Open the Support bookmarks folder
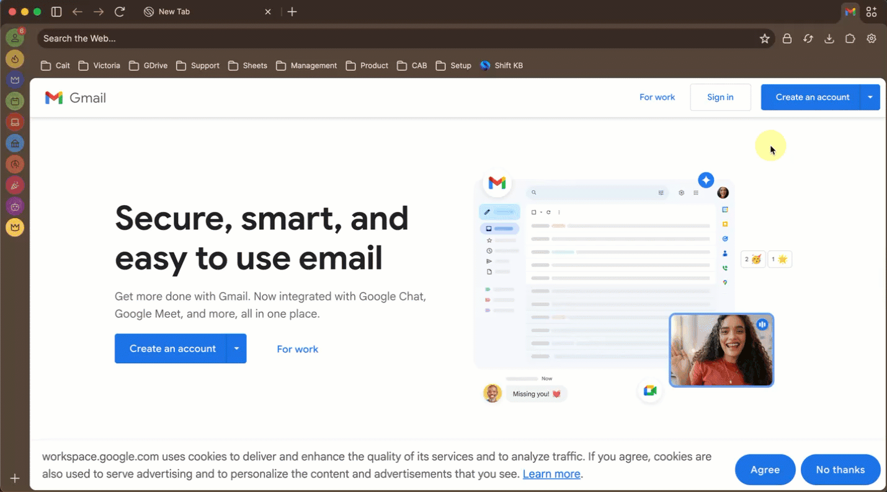Screen dimensions: 887x492 [198, 66]
